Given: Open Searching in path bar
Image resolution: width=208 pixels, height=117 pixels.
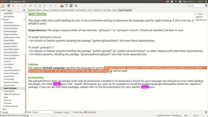Looking at the screenshot, I should 55,10.
